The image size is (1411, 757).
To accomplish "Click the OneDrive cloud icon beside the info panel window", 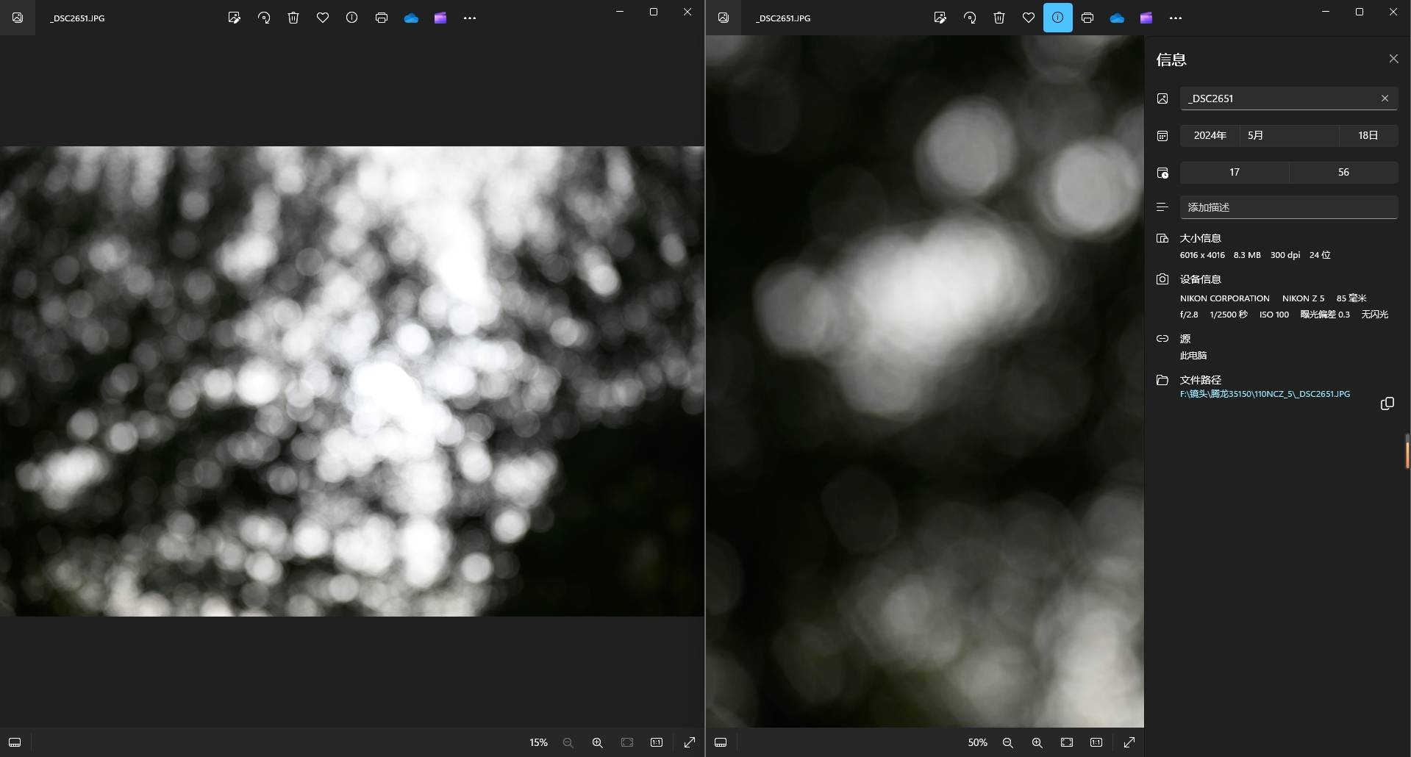I will pos(1117,18).
